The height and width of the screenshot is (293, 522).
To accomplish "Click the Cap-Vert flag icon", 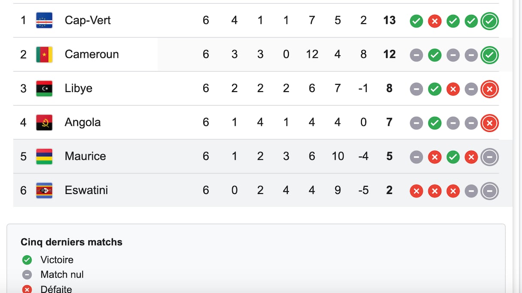I will click(x=44, y=20).
